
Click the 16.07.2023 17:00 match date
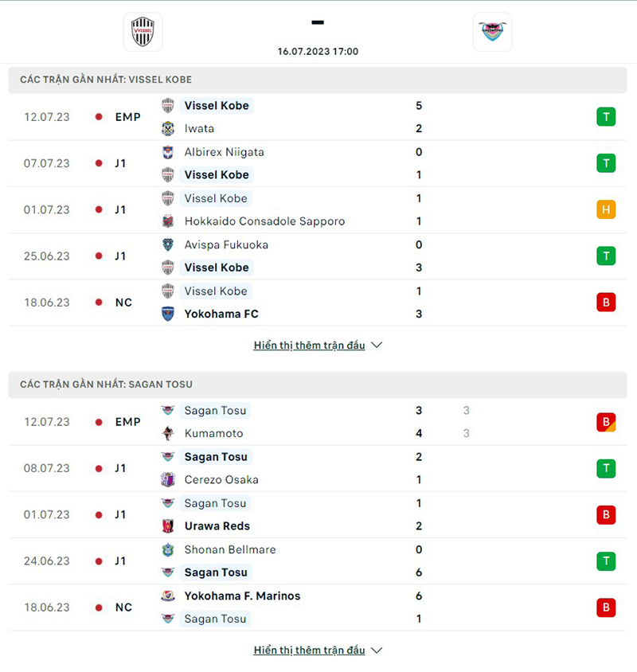click(x=318, y=51)
